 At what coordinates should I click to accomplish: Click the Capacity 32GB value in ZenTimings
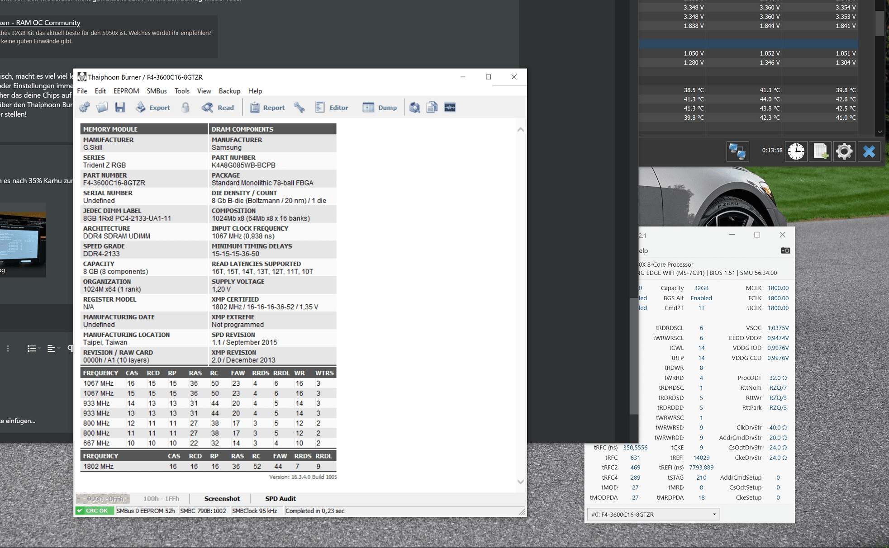701,288
